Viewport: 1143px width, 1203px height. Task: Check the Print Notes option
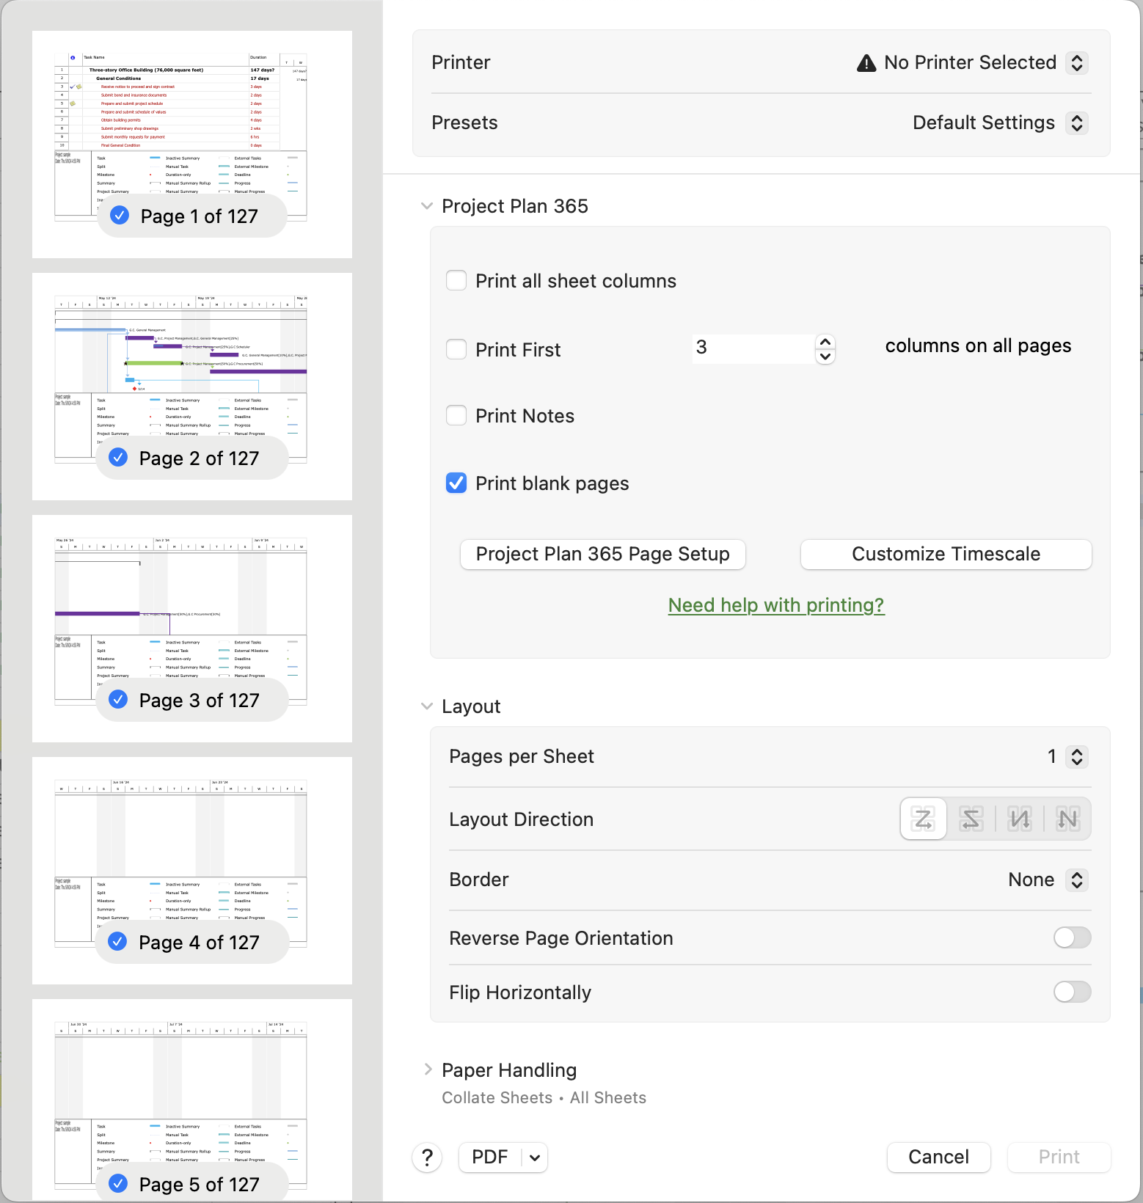(x=456, y=416)
